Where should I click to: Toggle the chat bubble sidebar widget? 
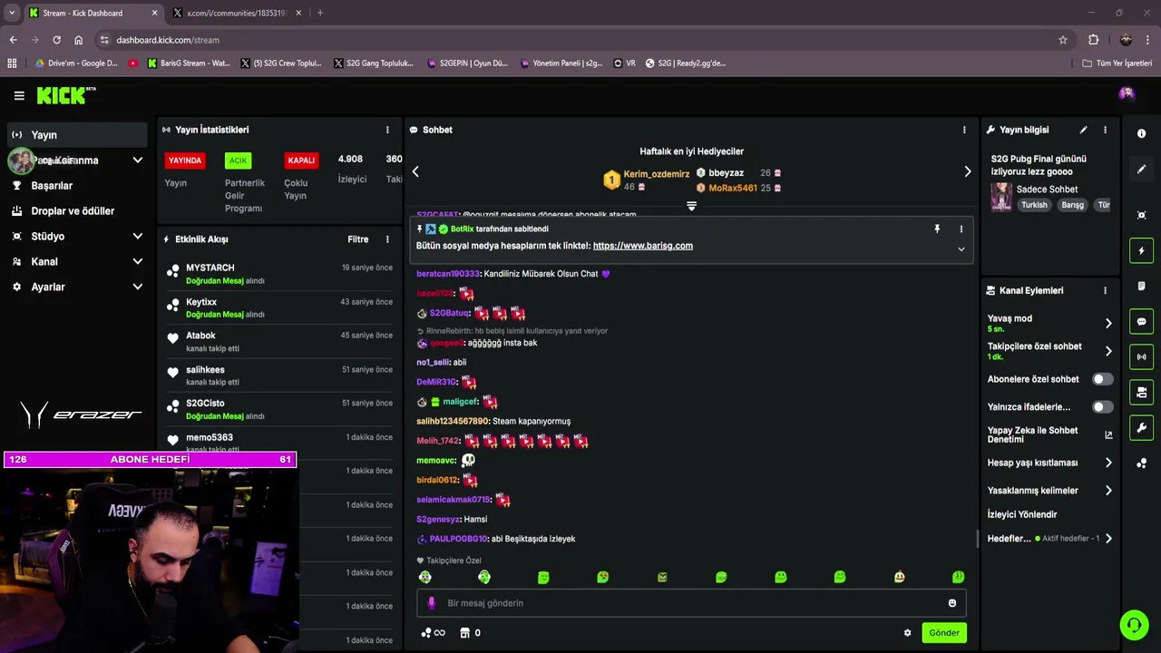point(1141,322)
